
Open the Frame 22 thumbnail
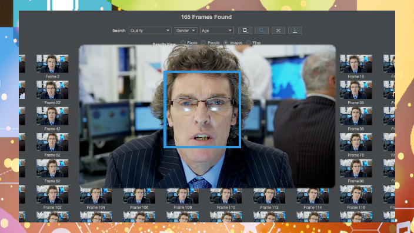[52, 90]
